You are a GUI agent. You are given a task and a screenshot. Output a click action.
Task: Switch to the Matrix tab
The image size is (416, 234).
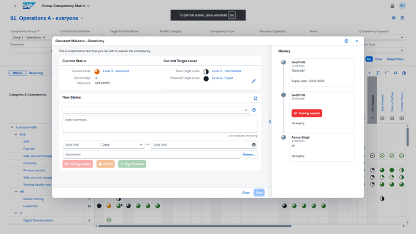point(18,73)
